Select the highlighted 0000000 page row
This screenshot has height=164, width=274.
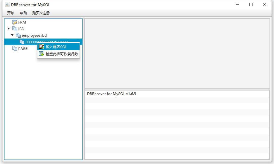click(x=43, y=42)
